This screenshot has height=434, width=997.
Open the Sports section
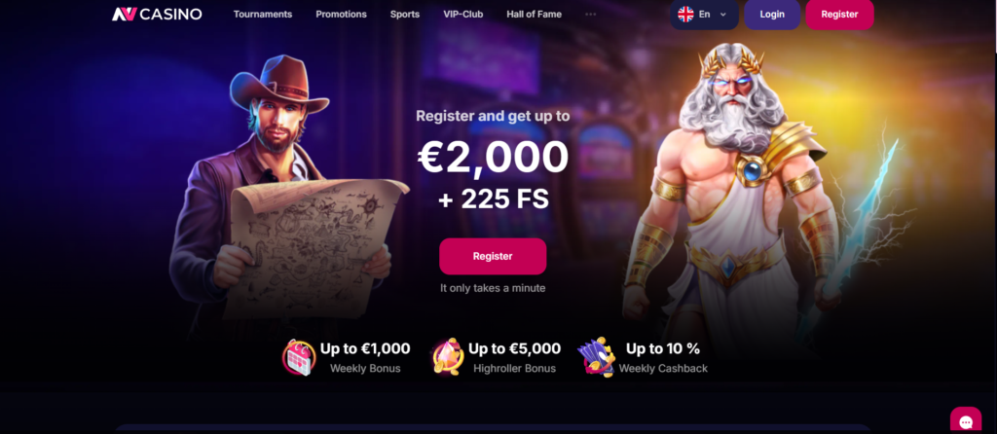[405, 14]
